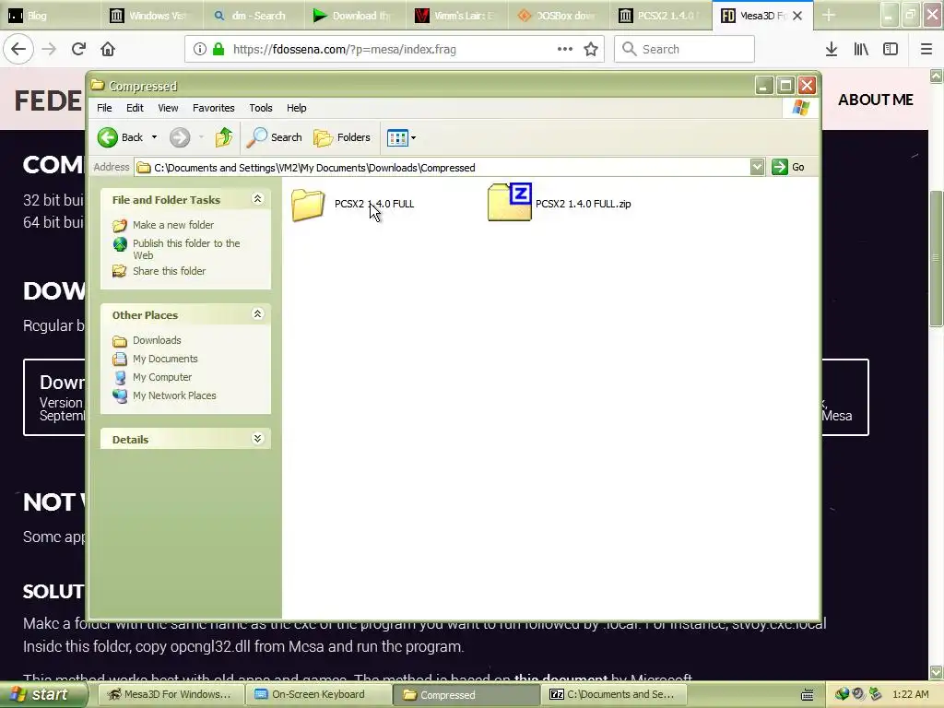The height and width of the screenshot is (708, 944).
Task: Go to Downloads in Other Places
Action: 157,340
